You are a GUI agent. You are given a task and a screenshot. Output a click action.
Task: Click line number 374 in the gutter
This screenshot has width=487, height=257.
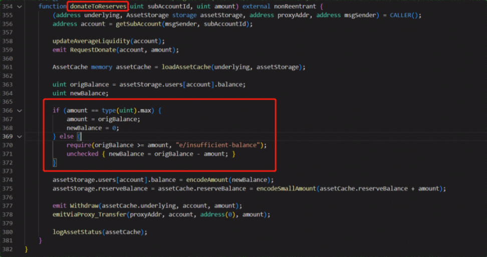click(8, 180)
